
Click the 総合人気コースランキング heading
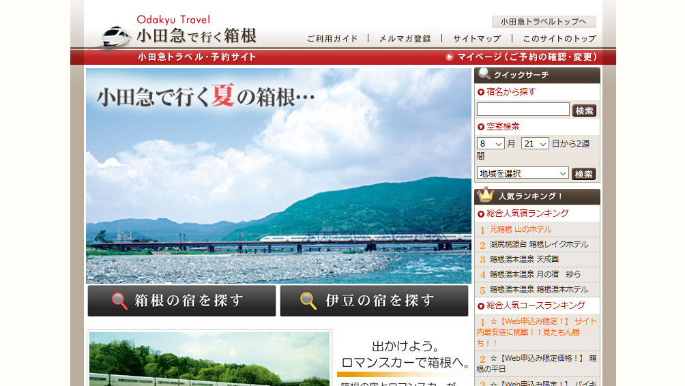536,306
